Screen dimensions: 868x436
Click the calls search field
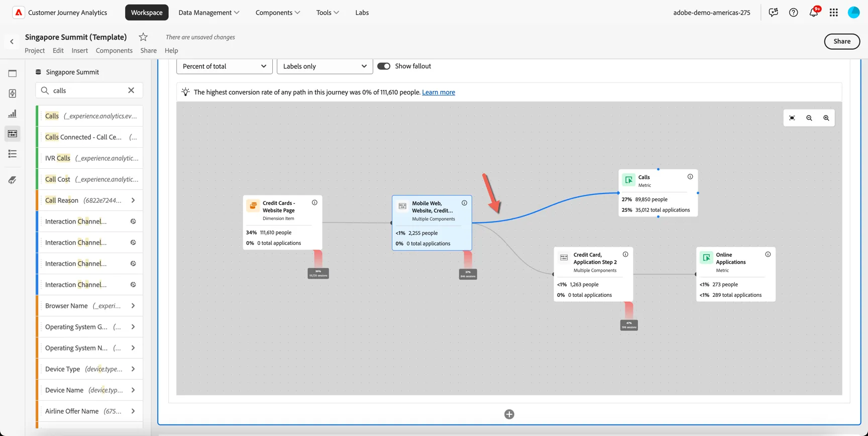tap(89, 90)
